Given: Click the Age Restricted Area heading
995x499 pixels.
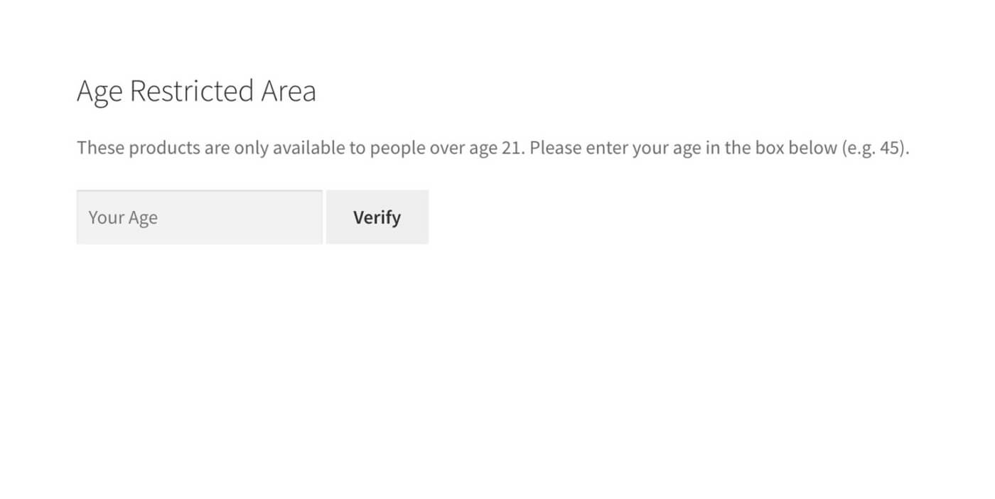Looking at the screenshot, I should [x=197, y=90].
